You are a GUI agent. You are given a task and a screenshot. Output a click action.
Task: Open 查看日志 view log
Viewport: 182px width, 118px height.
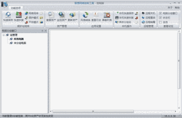tap(96, 17)
